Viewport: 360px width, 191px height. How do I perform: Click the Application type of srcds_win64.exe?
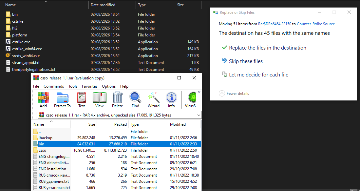tap(148, 56)
